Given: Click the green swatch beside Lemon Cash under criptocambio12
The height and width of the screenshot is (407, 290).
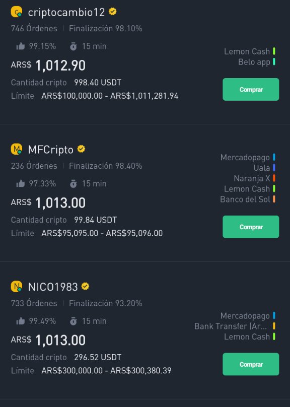Looking at the screenshot, I should point(274,51).
